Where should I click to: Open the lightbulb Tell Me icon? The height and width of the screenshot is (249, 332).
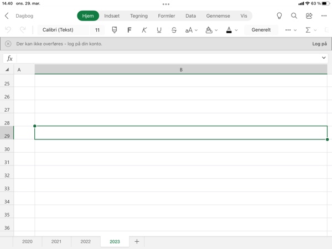[279, 16]
